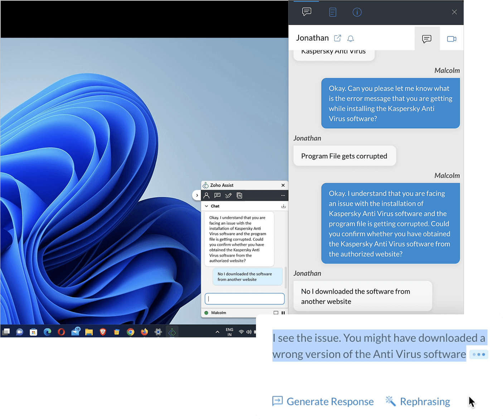Screen dimensions: 503x419
Task: Click the chat scrollbar in Zoho Assist widget
Action: 286,277
